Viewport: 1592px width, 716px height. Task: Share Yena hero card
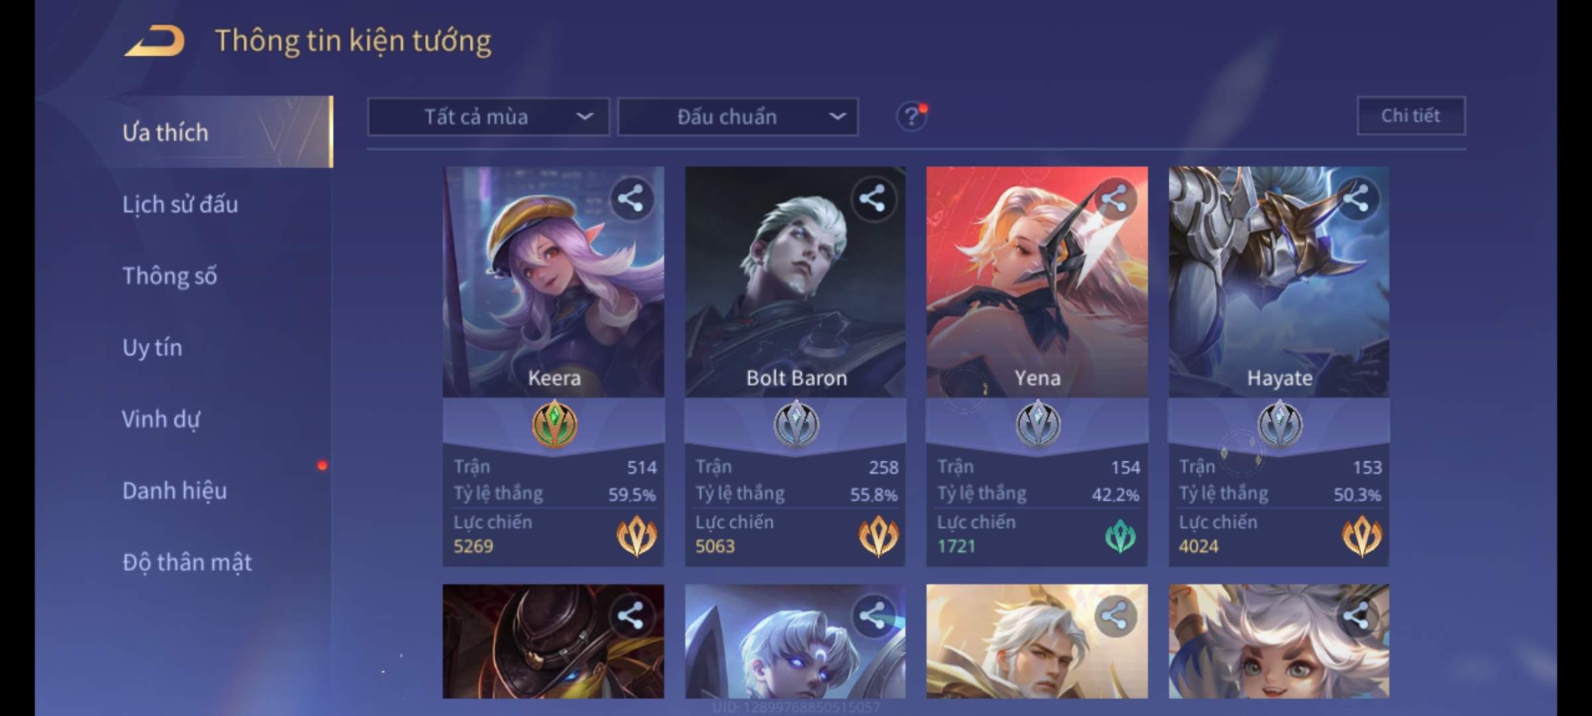click(x=1114, y=199)
